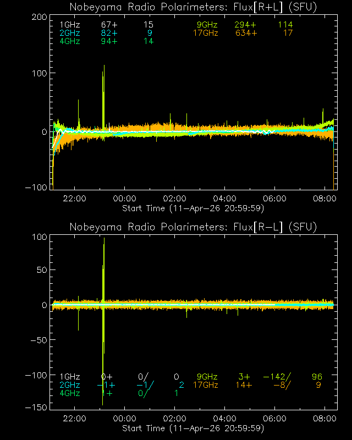
Task: Pick the orange 17GHz legend in upper plot
Action: click(x=205, y=33)
